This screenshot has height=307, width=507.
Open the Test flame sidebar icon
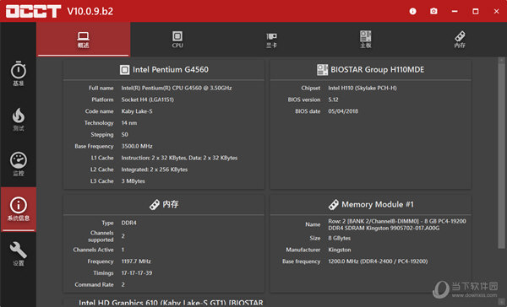pos(19,119)
